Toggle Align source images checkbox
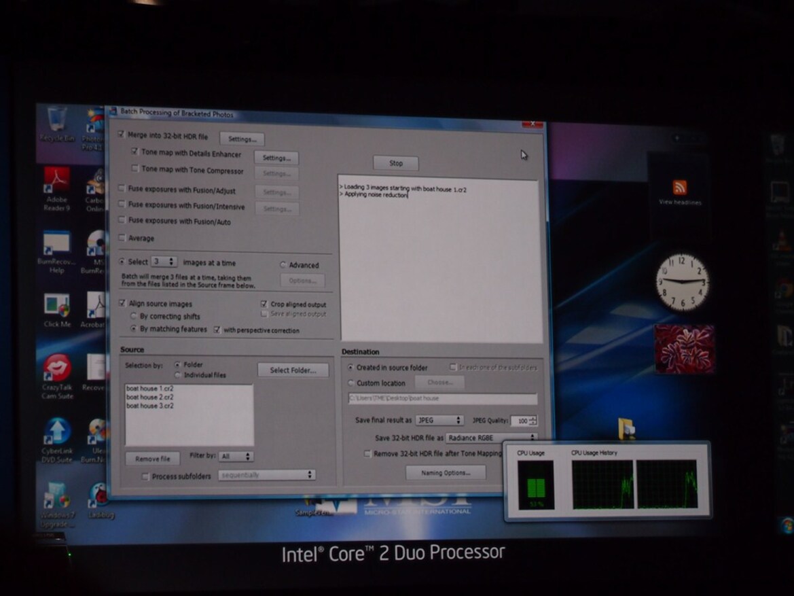 click(x=122, y=303)
